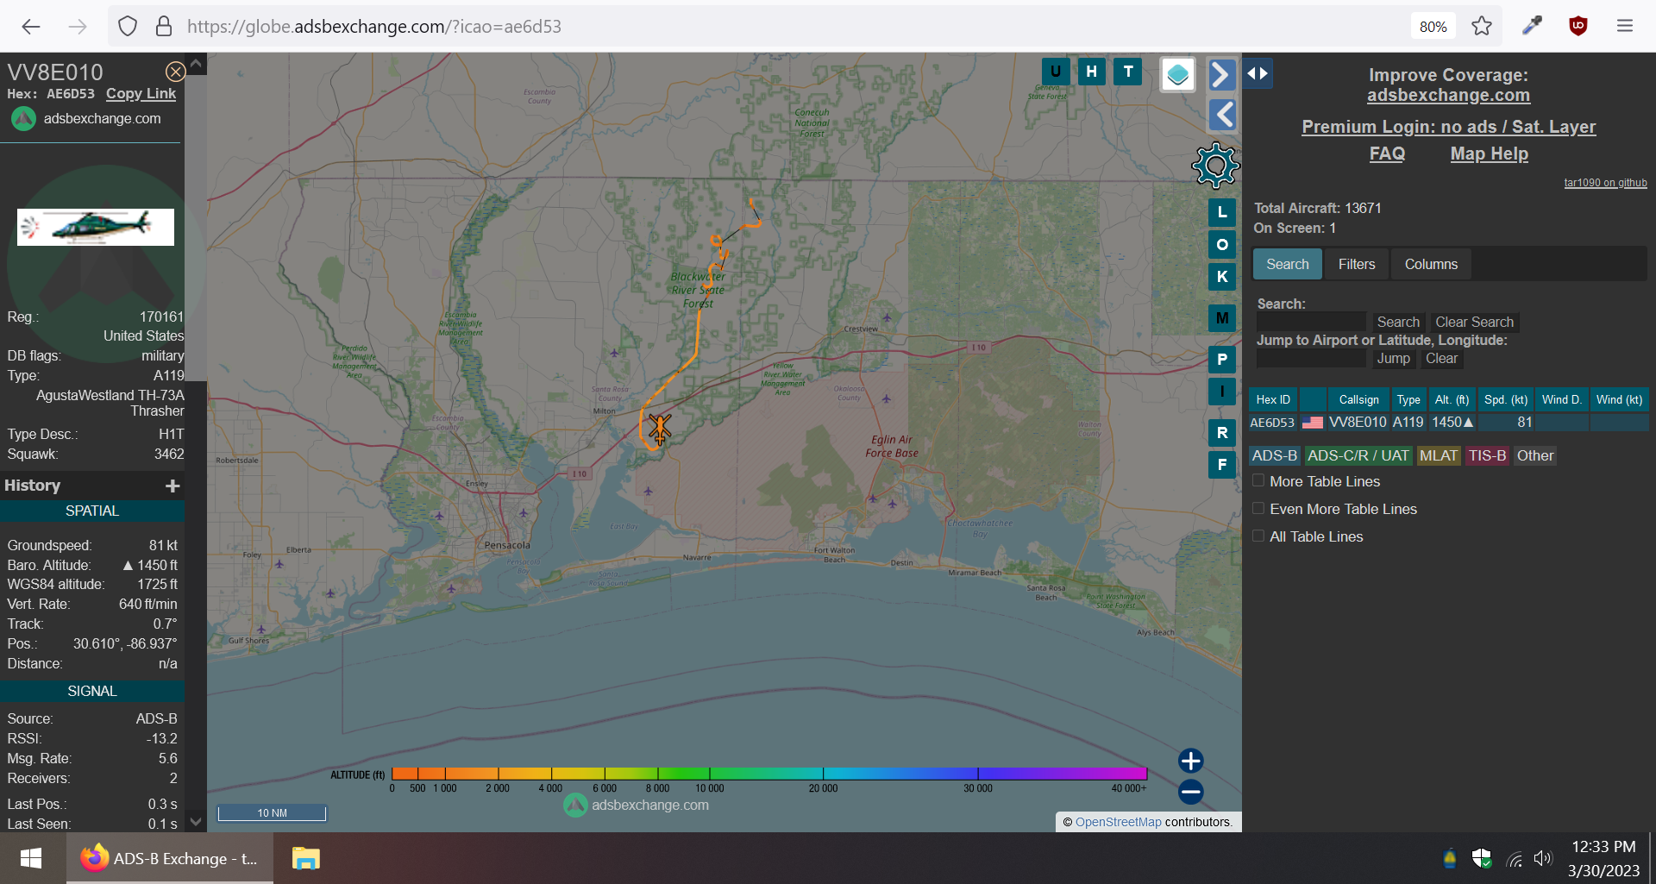Screen dimensions: 1656x884
Task: Toggle sidebar with double-arrow expand button
Action: click(x=1258, y=73)
